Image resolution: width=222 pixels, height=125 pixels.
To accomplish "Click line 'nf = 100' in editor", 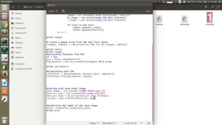I will 52,57.
